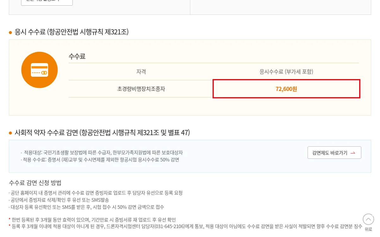Click the 자격 column header
Viewport: 380px width, 237px height.
click(x=141, y=72)
